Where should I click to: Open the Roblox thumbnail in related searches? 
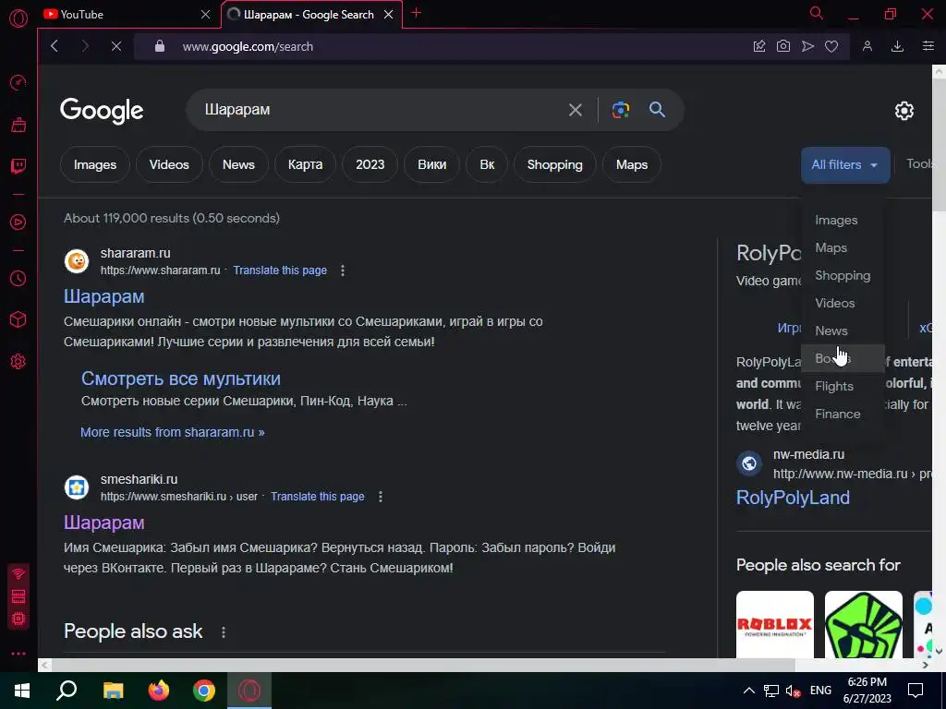point(775,625)
